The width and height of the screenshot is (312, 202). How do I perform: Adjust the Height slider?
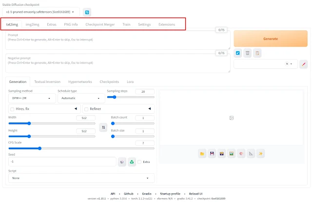(52, 137)
